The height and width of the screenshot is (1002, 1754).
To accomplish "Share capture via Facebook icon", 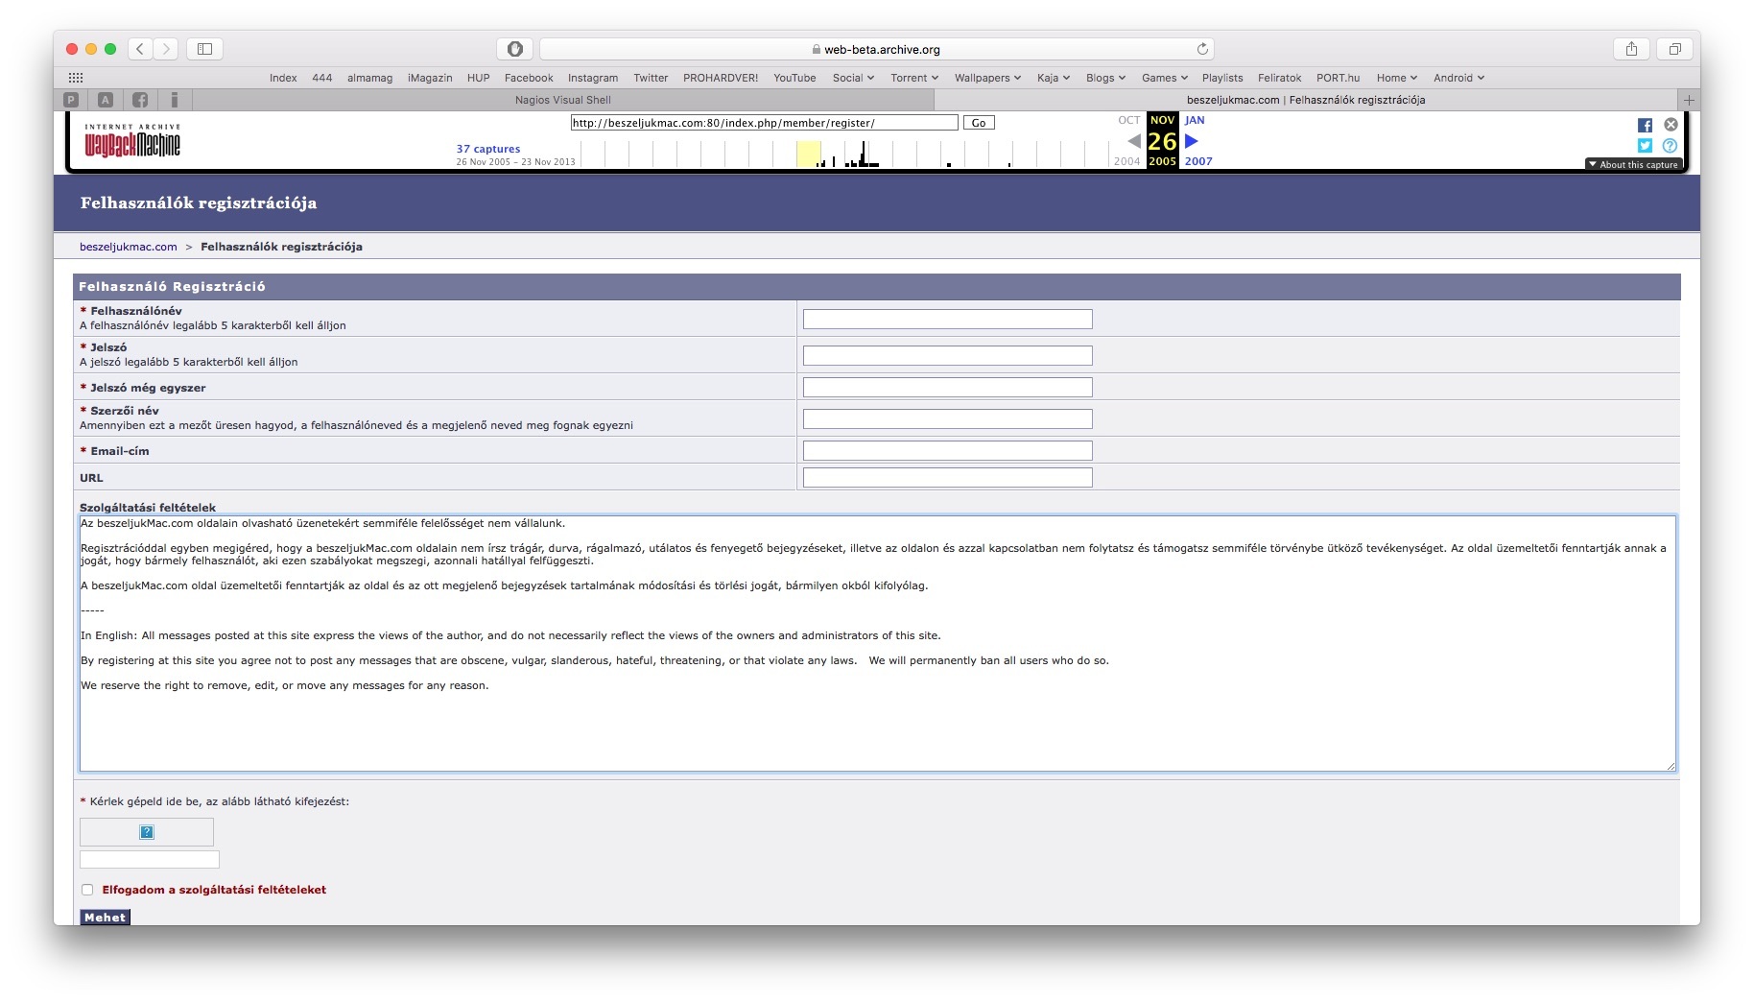I will (x=1645, y=126).
